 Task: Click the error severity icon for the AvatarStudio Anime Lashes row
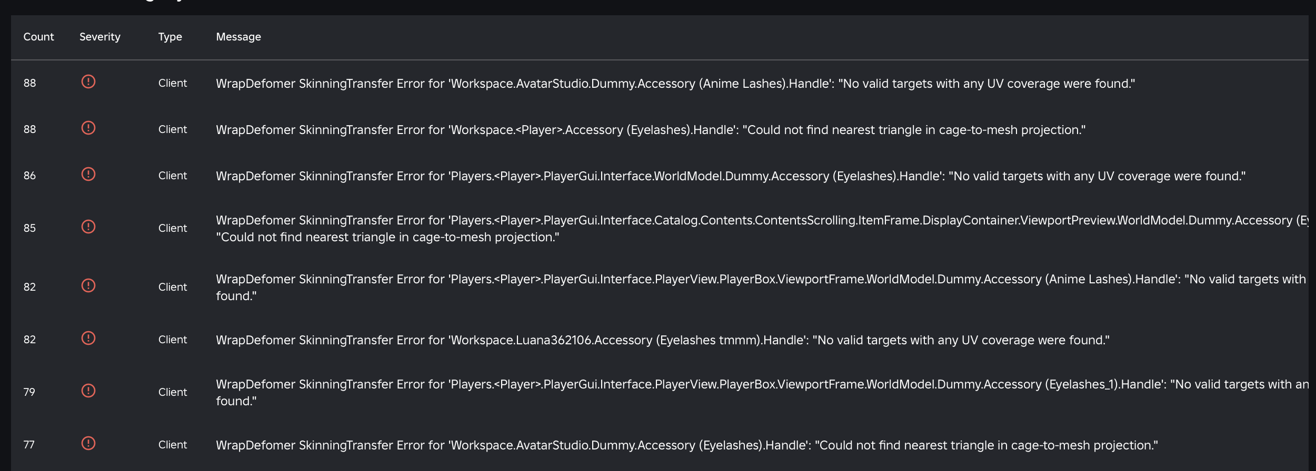tap(88, 82)
